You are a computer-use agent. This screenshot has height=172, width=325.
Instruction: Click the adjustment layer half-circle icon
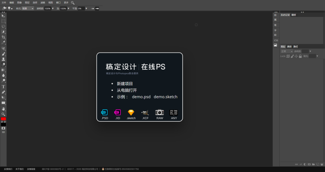click(305, 164)
